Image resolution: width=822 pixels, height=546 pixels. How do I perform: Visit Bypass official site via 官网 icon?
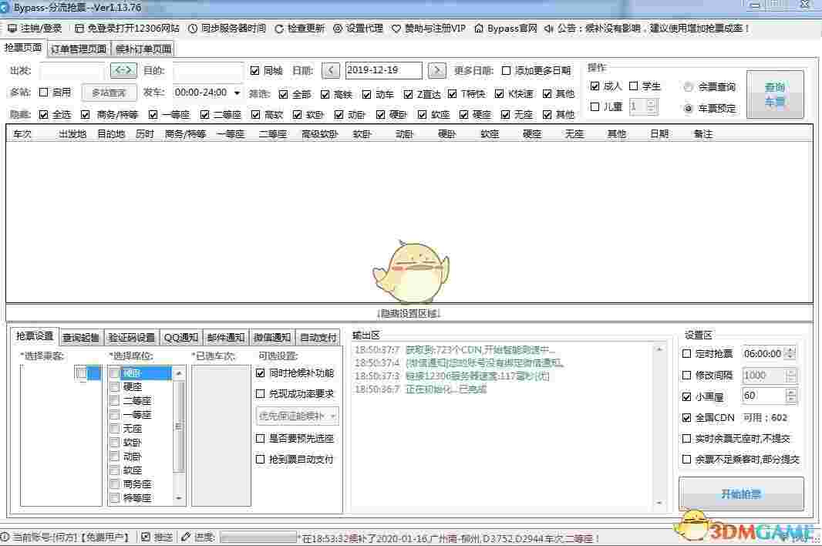point(509,29)
